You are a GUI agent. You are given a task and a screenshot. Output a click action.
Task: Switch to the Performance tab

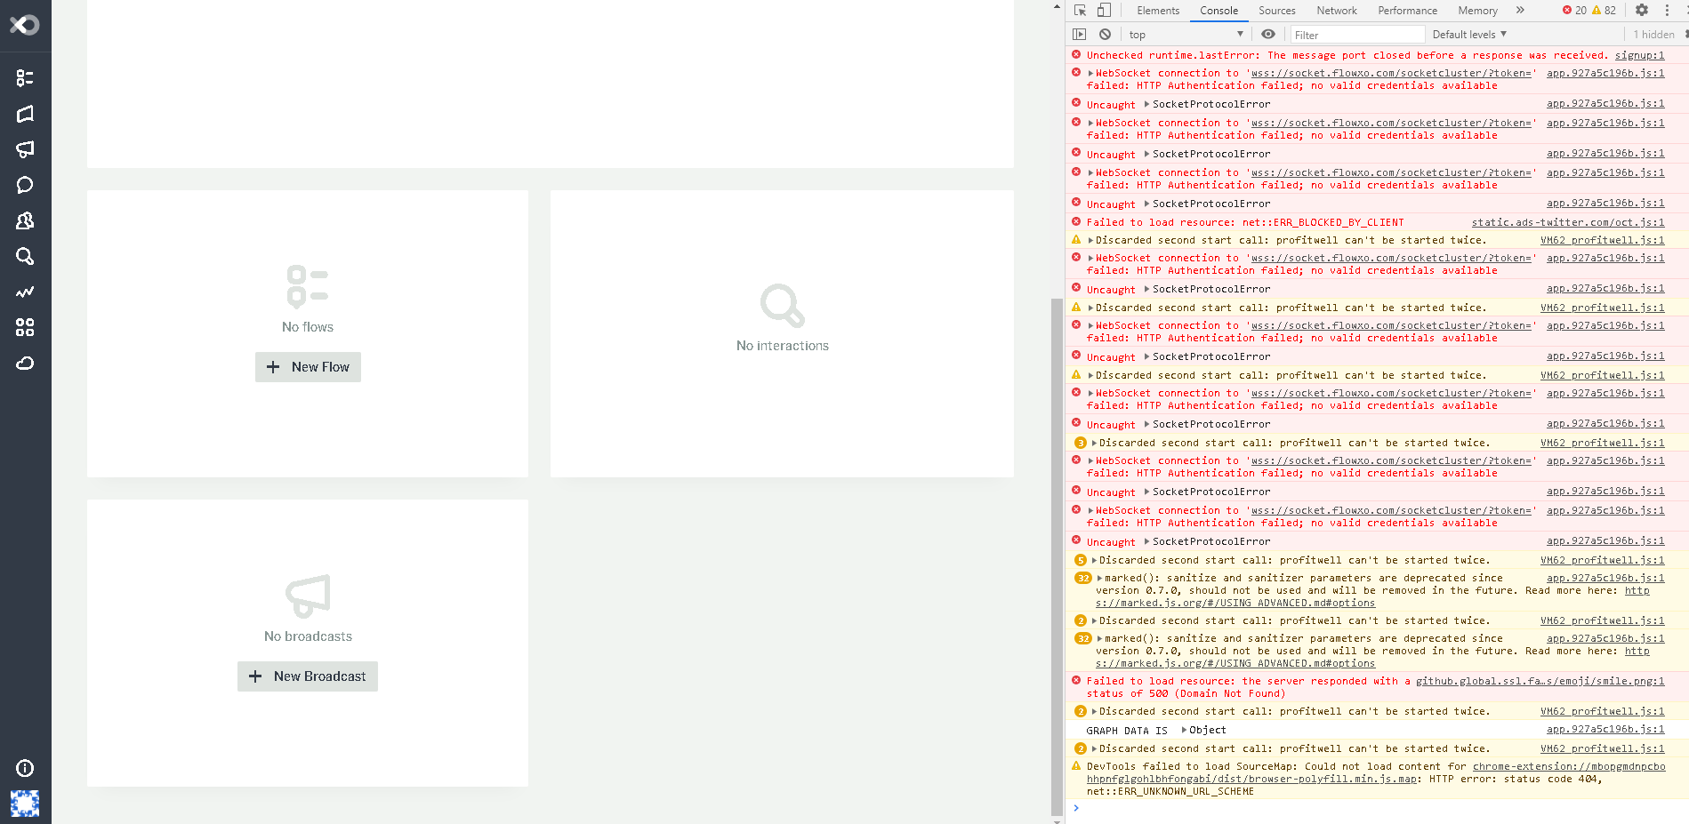(1407, 11)
